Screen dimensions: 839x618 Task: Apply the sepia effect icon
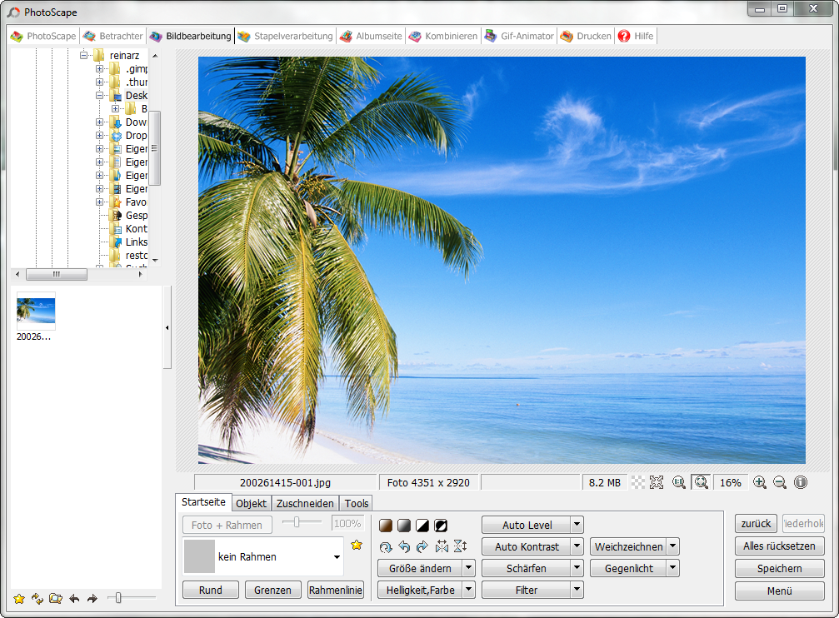(386, 526)
